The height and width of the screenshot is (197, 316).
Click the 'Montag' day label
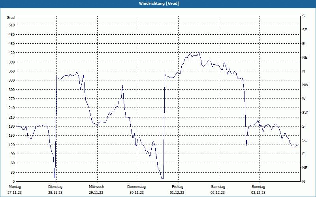point(15,187)
